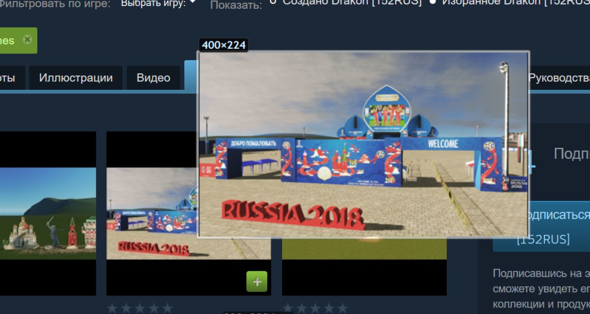Viewport: 590px width, 314px height.
Task: Click the Показать label
Action: click(x=236, y=6)
